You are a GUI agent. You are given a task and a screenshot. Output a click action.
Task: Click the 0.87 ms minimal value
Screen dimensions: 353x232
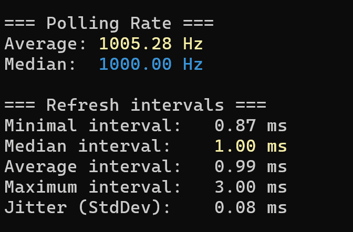click(251, 125)
